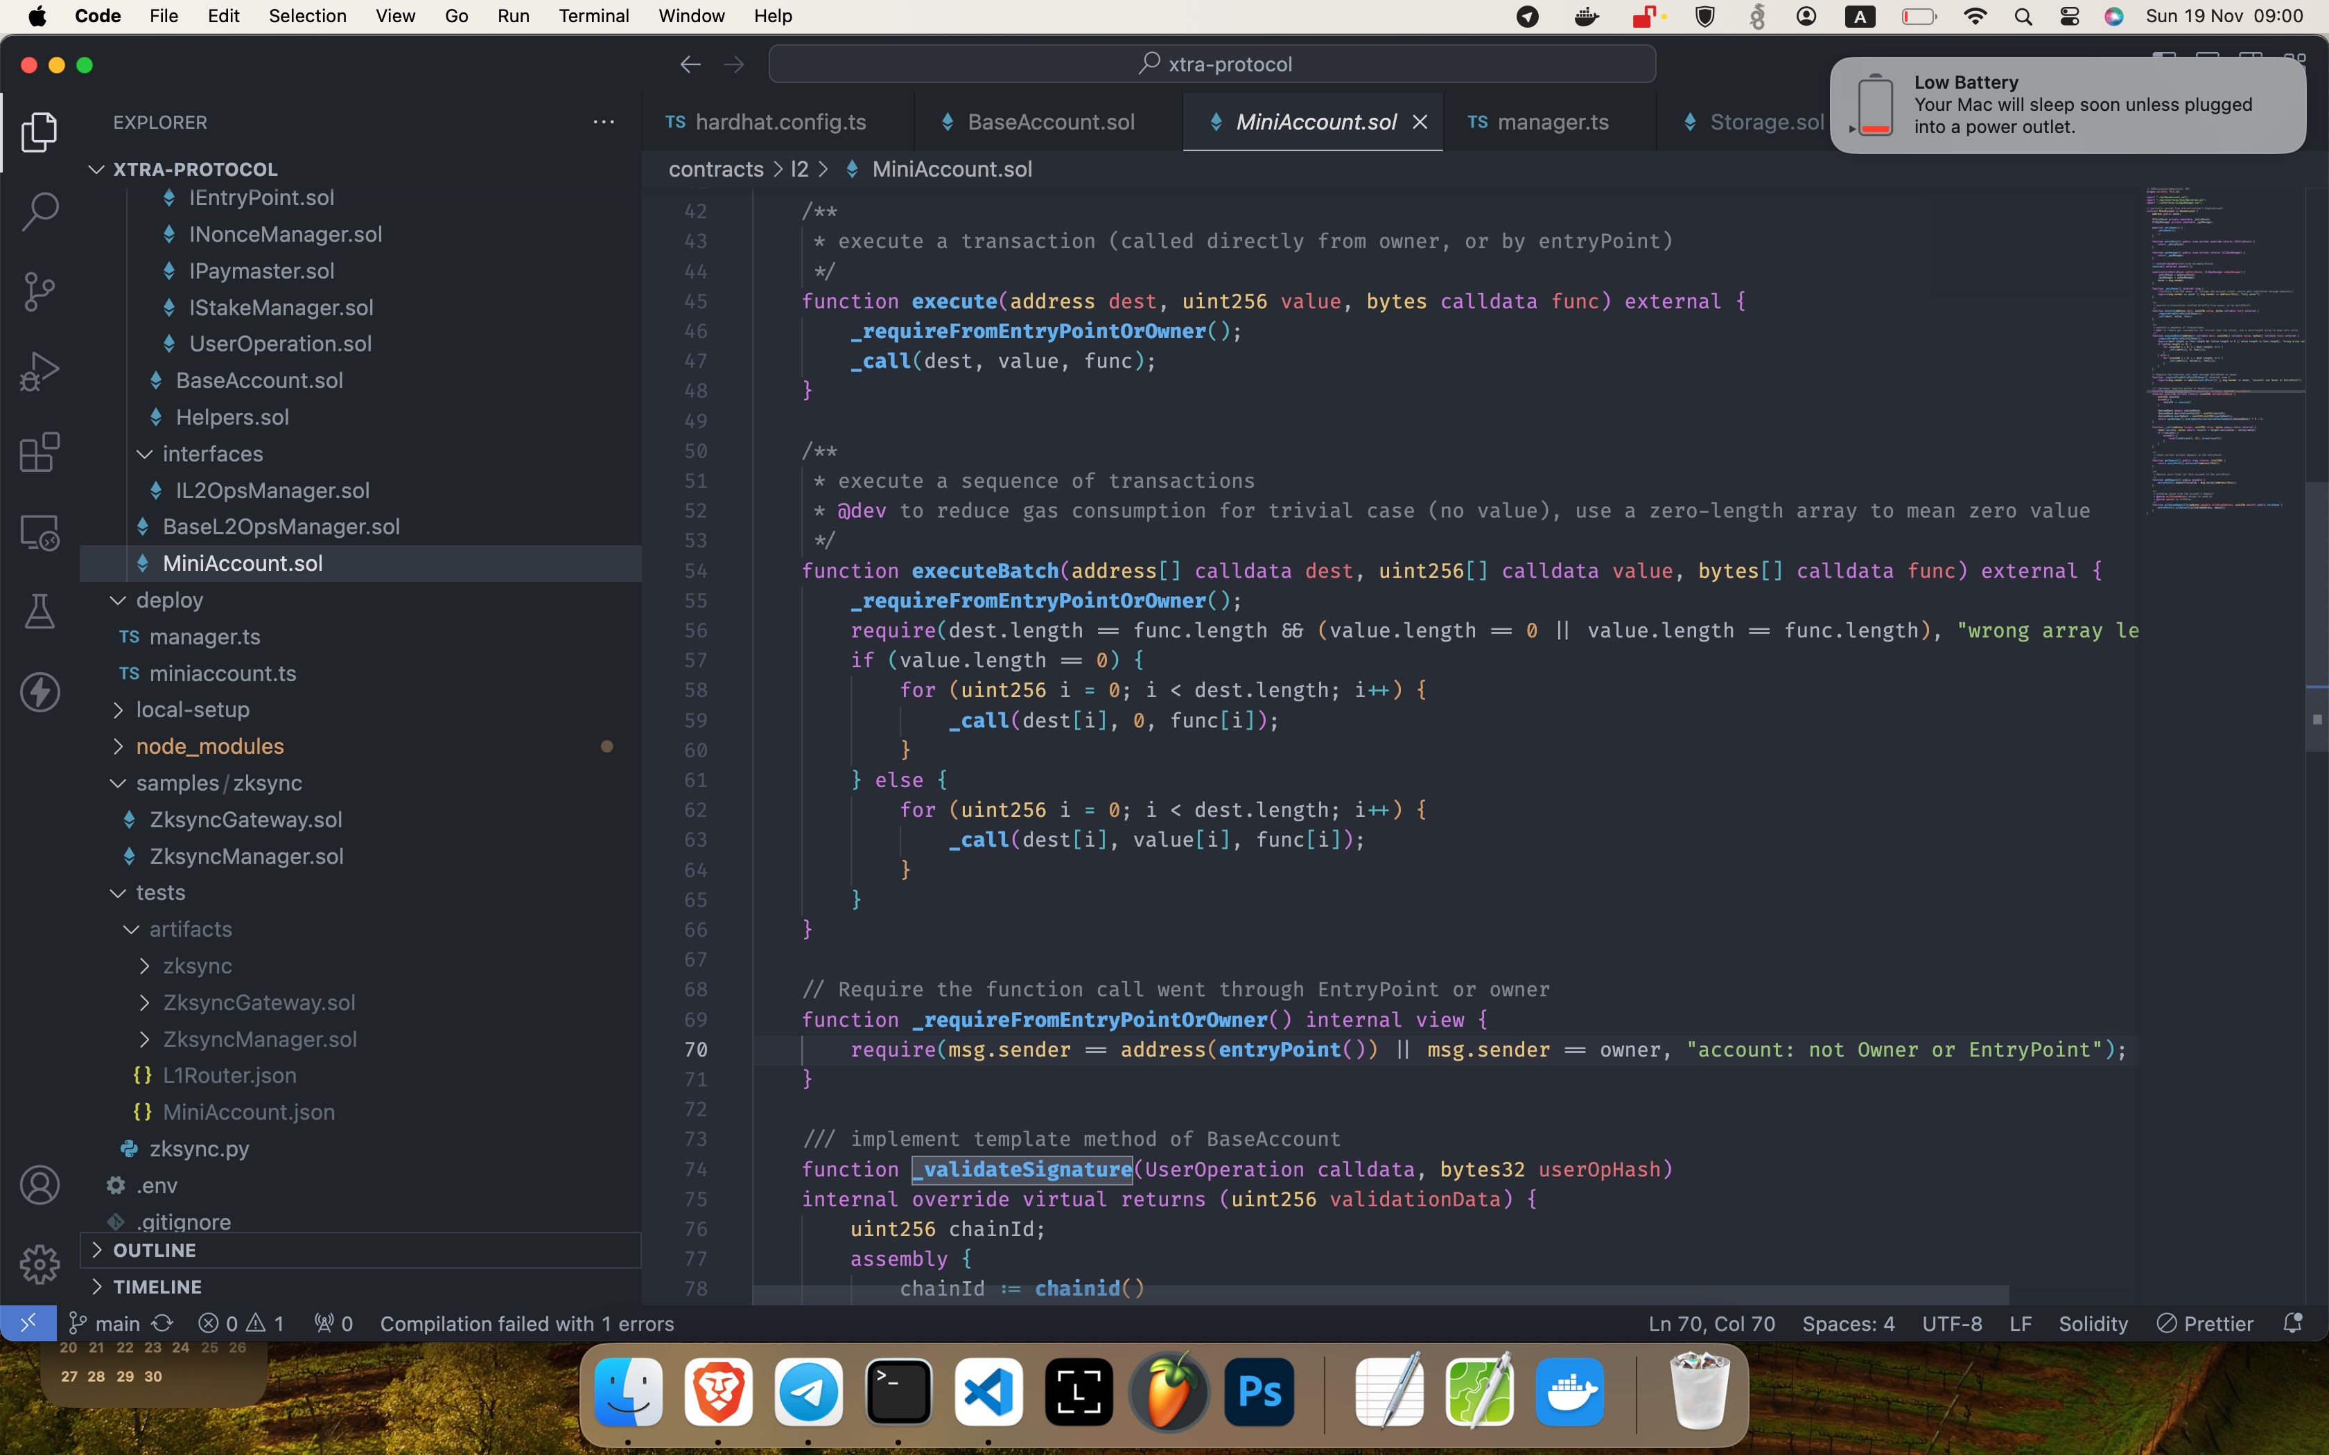Toggle the OUTLINE section expander
Image resolution: width=2329 pixels, height=1455 pixels.
pyautogui.click(x=96, y=1249)
